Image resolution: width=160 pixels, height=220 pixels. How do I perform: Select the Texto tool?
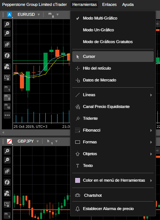pyautogui.click(x=113, y=165)
